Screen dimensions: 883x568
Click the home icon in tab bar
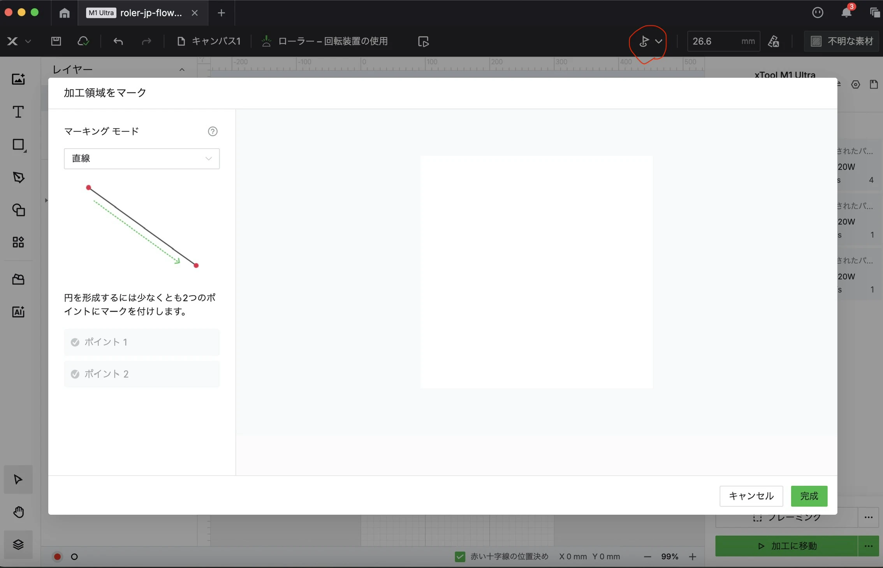(64, 13)
